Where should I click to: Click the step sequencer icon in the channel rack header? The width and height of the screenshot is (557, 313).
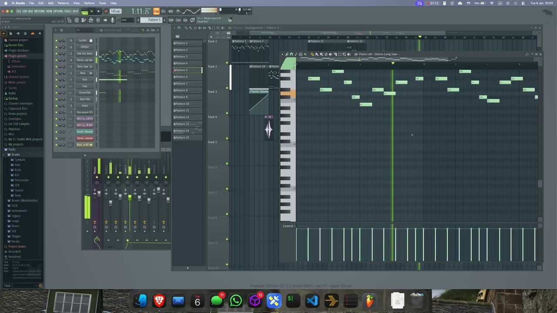pyautogui.click(x=153, y=30)
